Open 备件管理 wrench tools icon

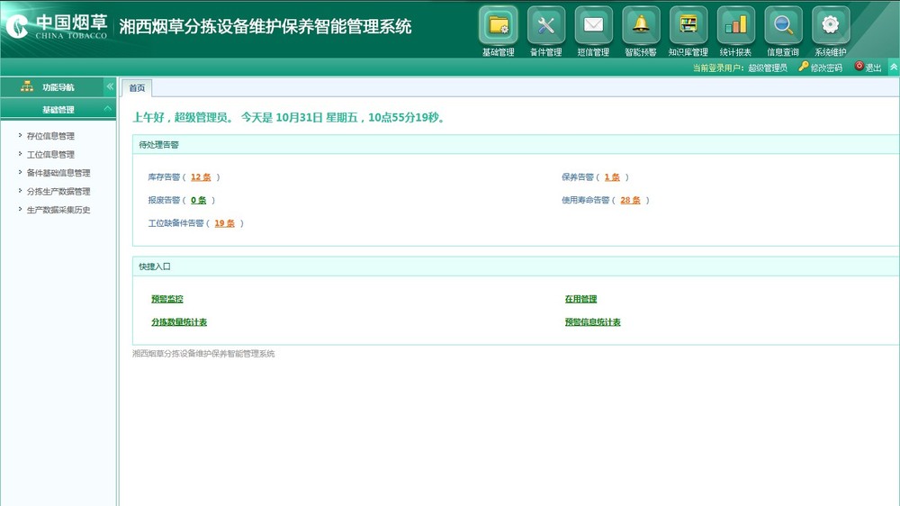point(546,25)
